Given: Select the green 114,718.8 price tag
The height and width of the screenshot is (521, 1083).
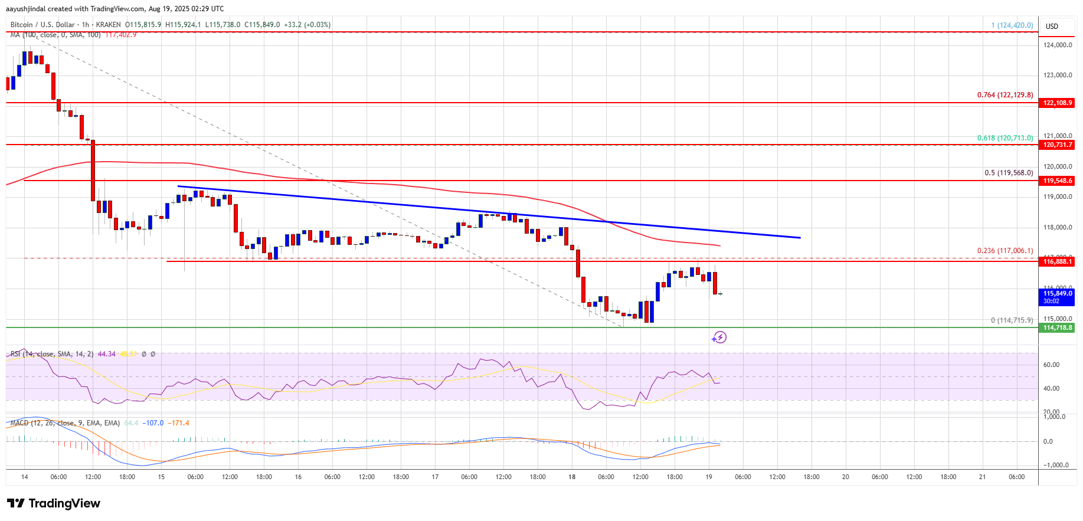Looking at the screenshot, I should (x=1057, y=327).
